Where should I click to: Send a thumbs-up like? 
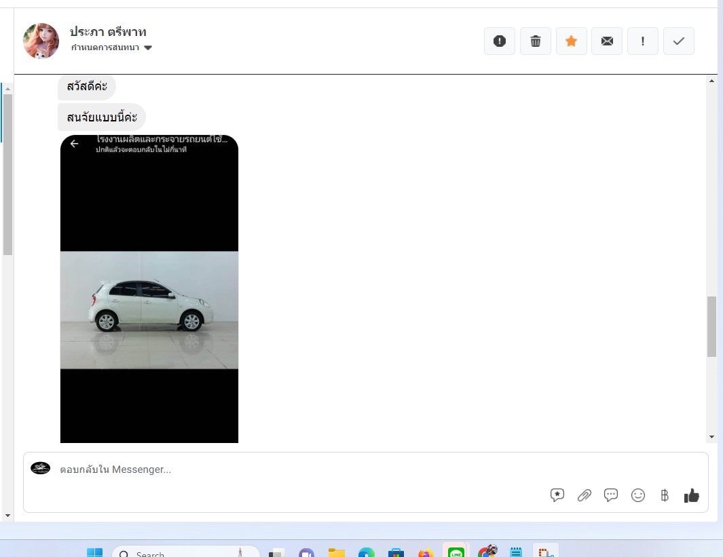692,495
